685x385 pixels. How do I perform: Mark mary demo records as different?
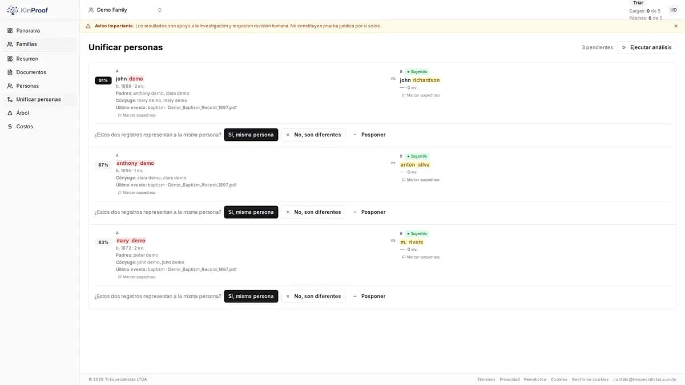point(313,296)
